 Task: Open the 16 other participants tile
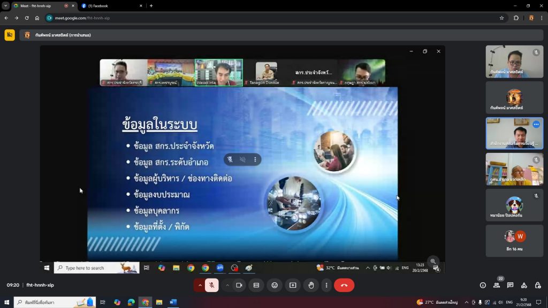pos(514,241)
